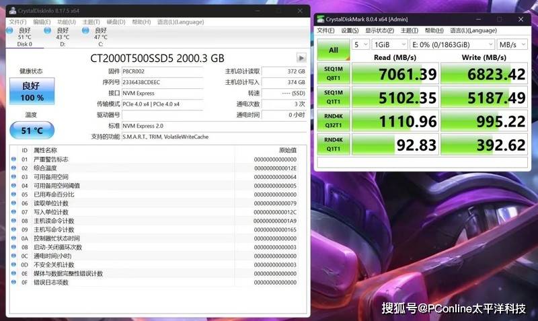Click status dot for attribute 0A 控制器忙状态时间
Viewport: 538px width, 321px height.
coord(13,238)
